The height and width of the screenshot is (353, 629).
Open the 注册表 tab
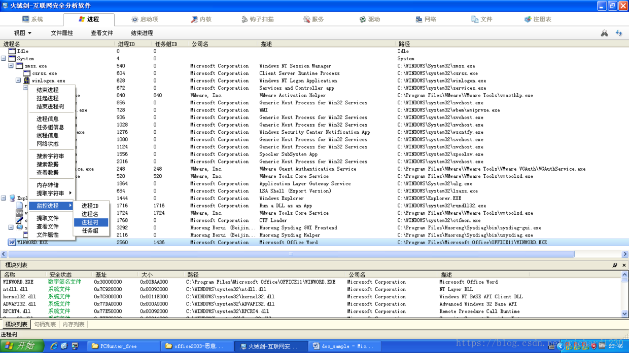tap(538, 19)
